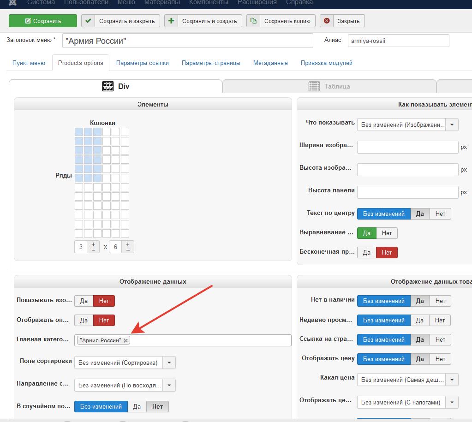Click the Главная катего... selection field
Screen dimensions: 472x422
(183, 340)
